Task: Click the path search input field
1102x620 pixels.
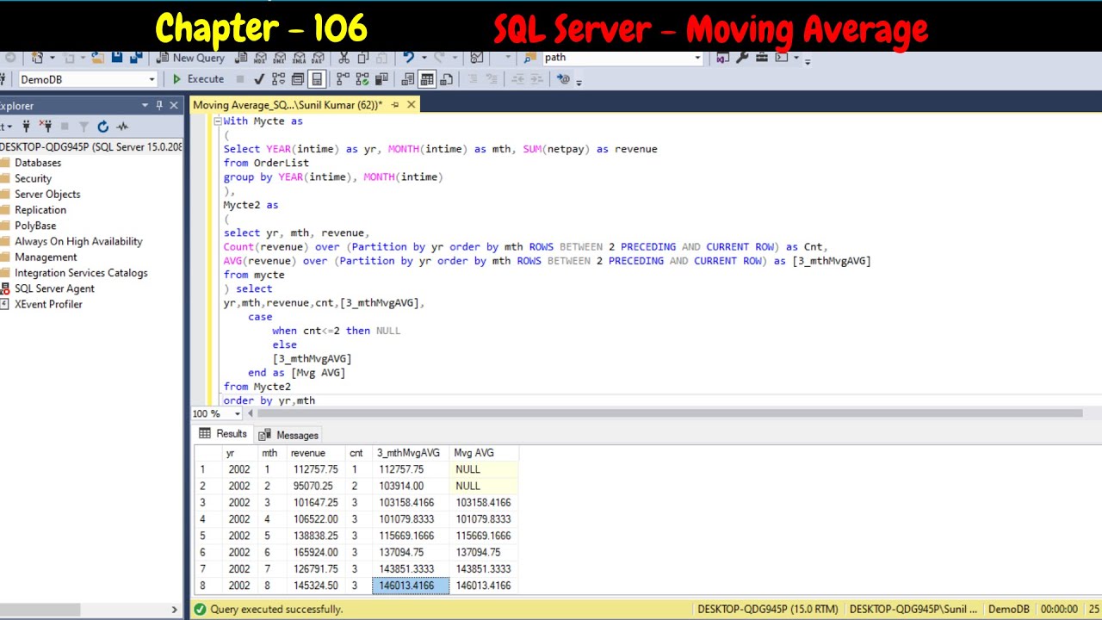Action: click(616, 58)
